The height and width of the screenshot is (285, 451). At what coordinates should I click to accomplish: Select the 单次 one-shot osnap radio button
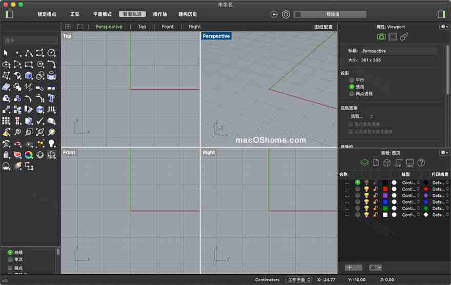coord(10,259)
